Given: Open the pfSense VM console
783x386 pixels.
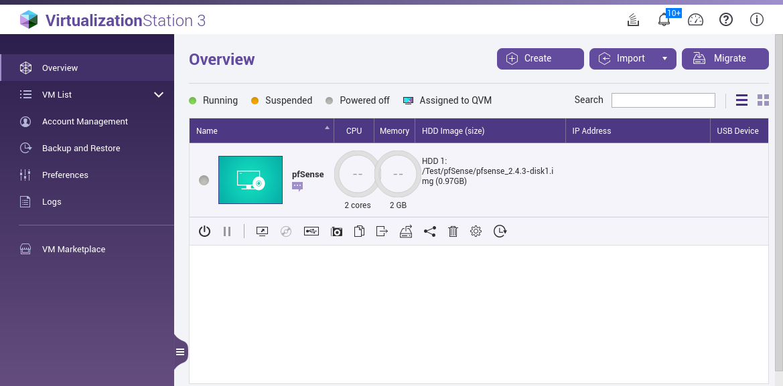Looking at the screenshot, I should pos(262,231).
